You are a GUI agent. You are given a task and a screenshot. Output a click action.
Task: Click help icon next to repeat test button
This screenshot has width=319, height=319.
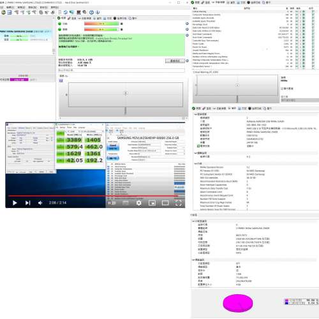pyautogui.click(x=187, y=61)
